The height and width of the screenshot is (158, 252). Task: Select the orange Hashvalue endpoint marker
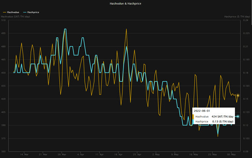click(238, 95)
